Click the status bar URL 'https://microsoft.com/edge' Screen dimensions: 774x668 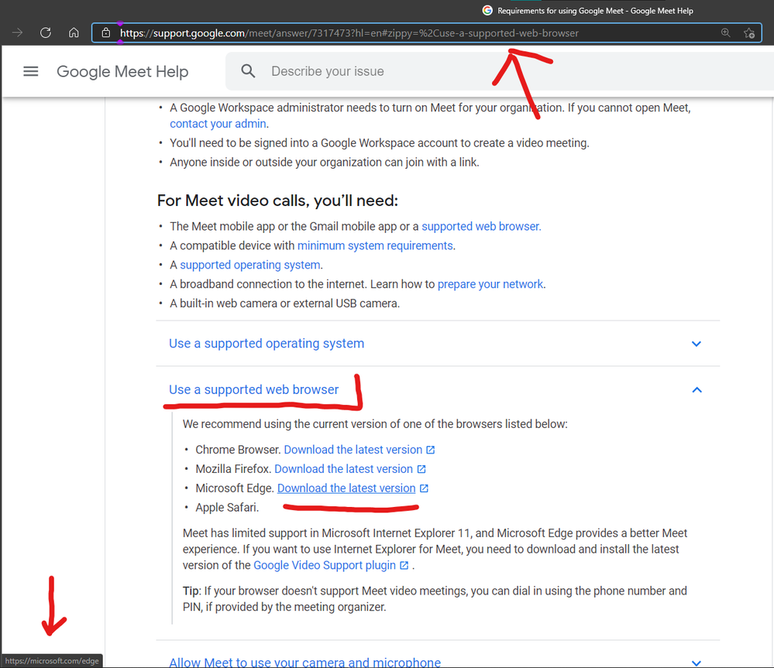[52, 660]
